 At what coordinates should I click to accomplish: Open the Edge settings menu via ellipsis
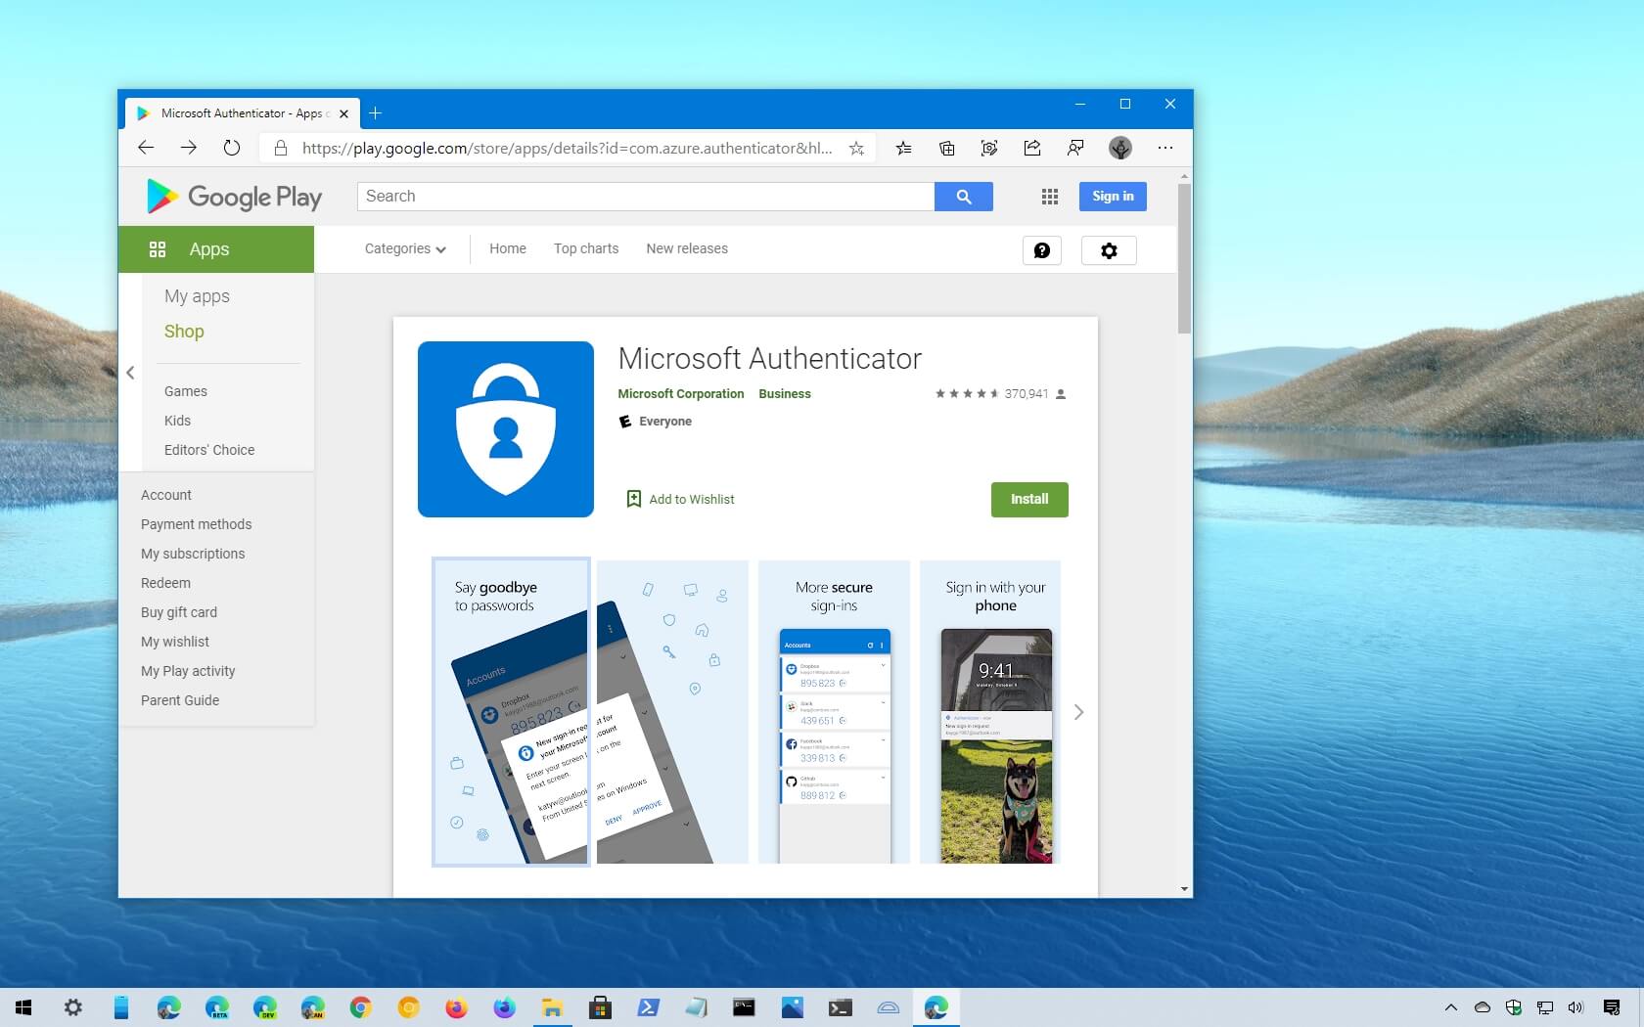point(1164,148)
